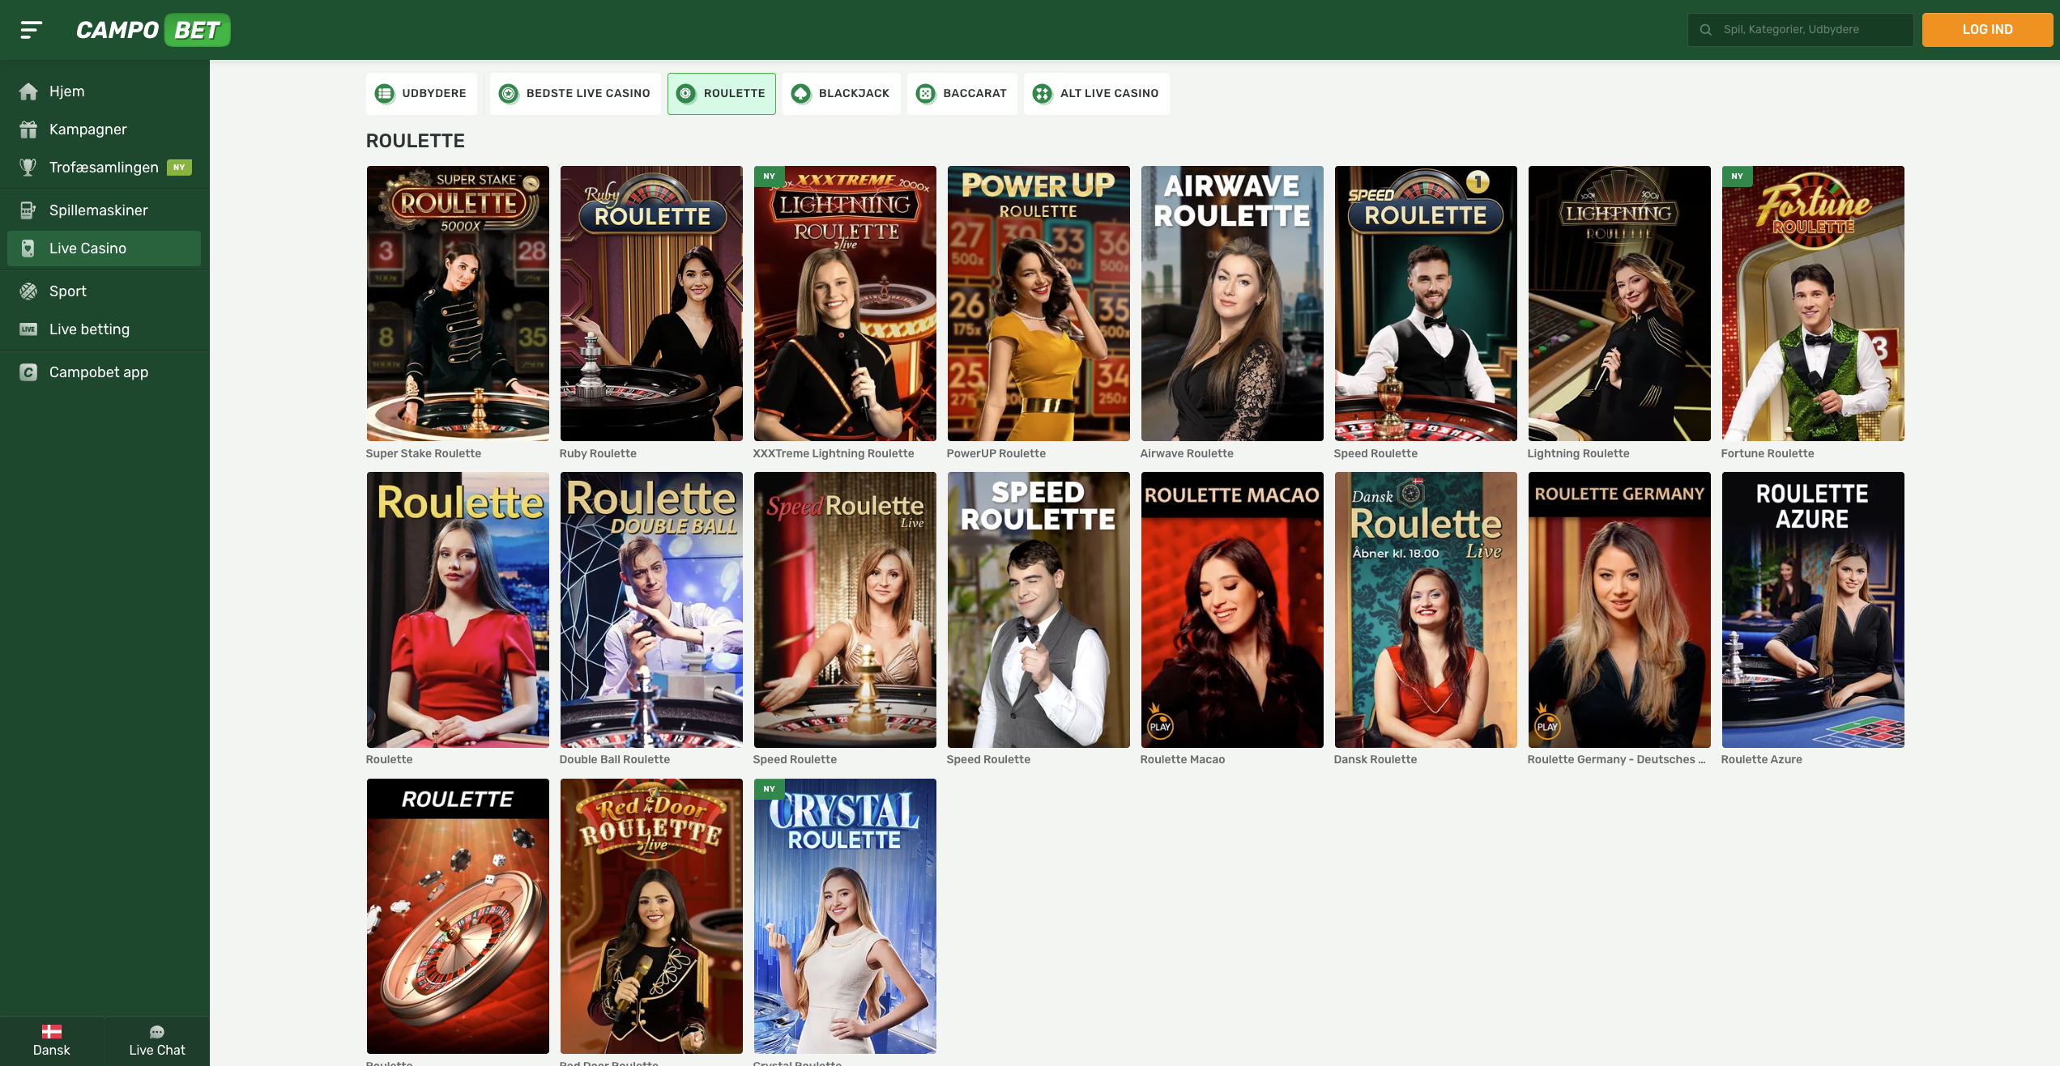This screenshot has width=2060, height=1066.
Task: Open the Campobet app link
Action: 104,372
